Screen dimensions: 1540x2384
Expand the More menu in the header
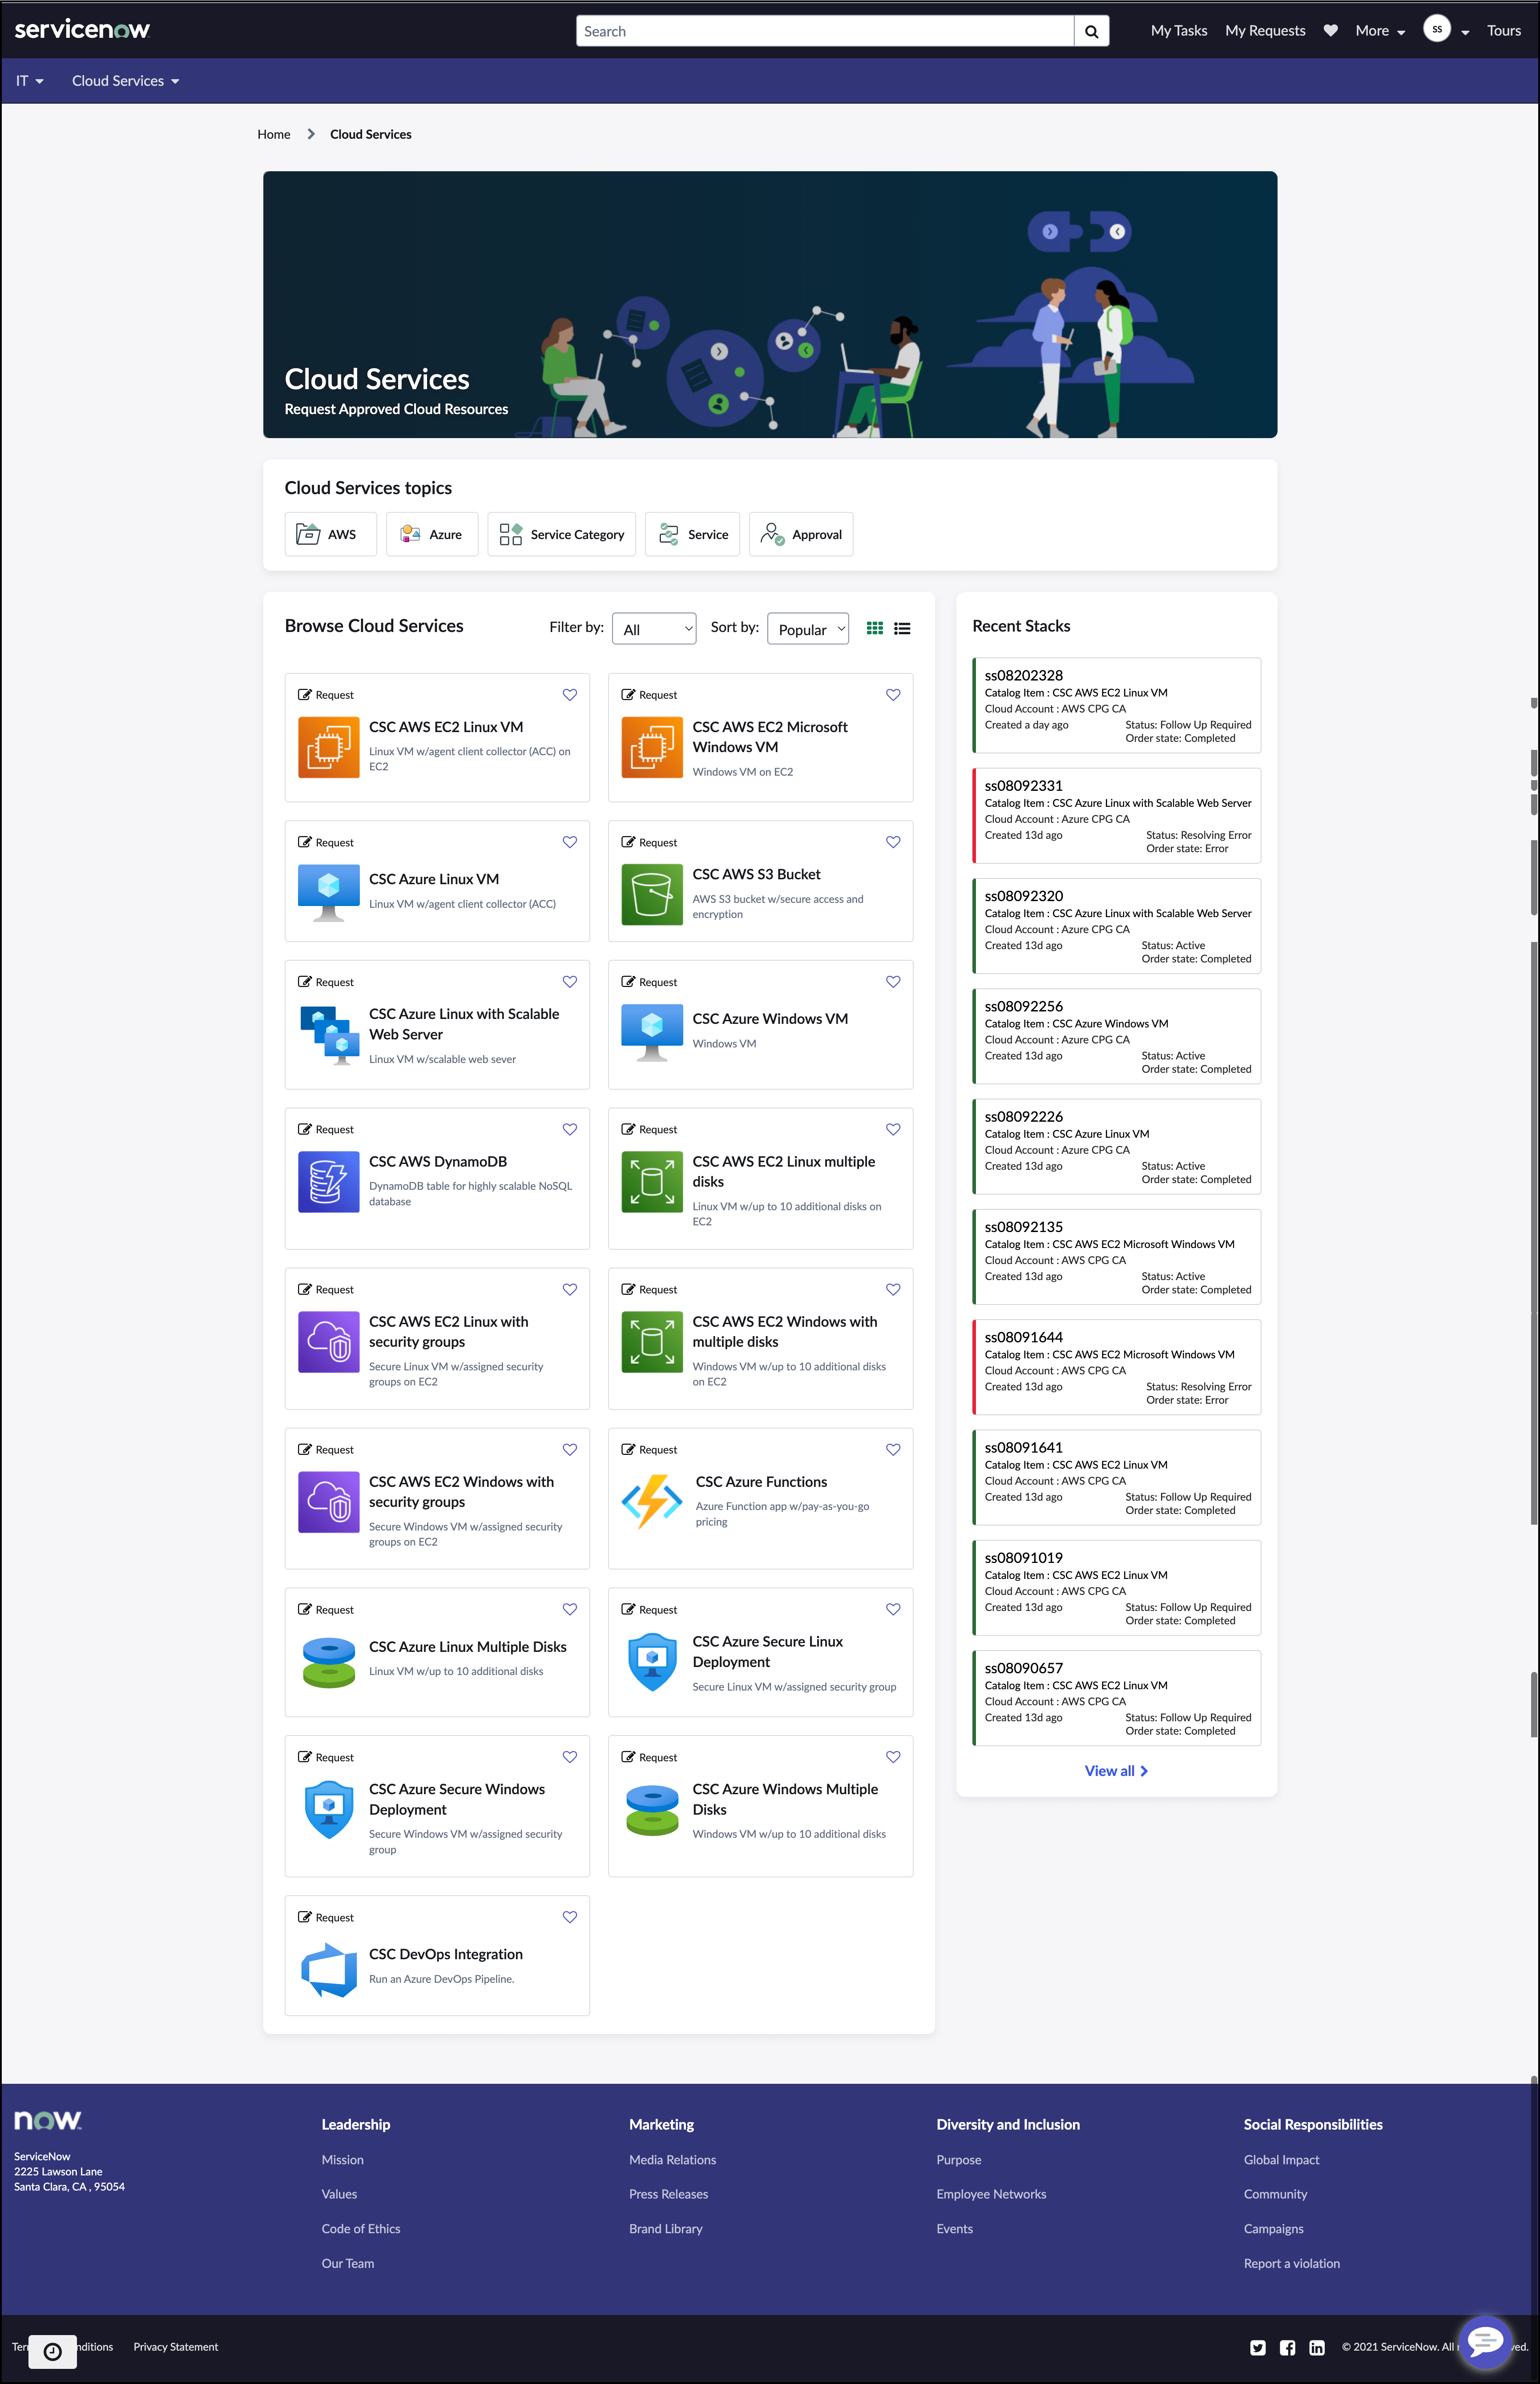(1378, 30)
